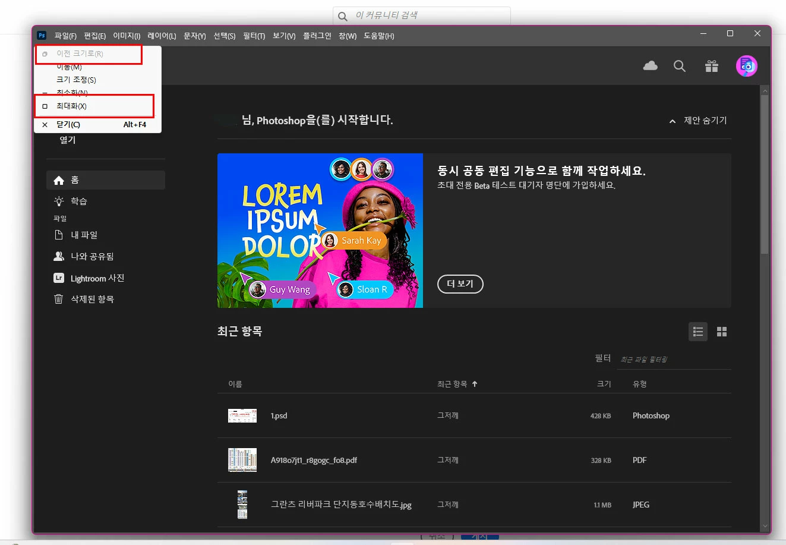
Task: Open the search magnifier in Photoshop header
Action: pos(680,66)
